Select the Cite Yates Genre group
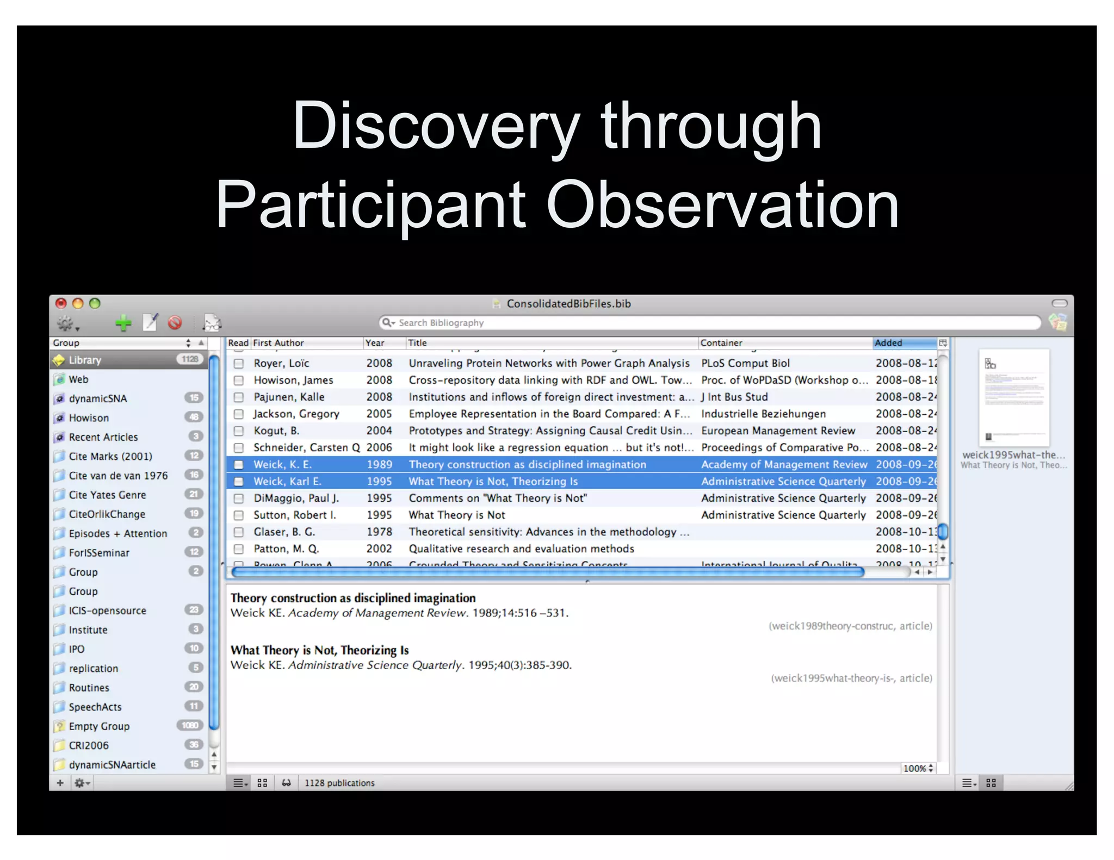The image size is (1114, 860). [x=129, y=495]
